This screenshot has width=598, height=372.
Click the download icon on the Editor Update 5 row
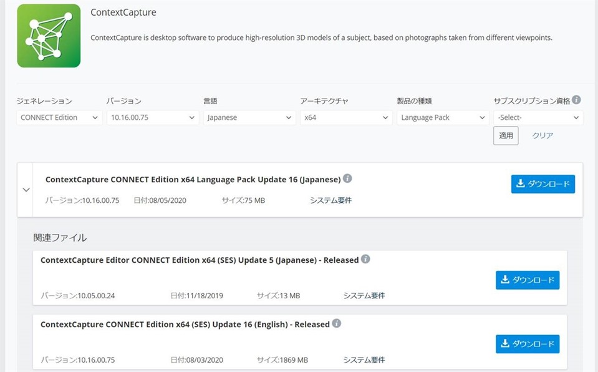pos(506,280)
